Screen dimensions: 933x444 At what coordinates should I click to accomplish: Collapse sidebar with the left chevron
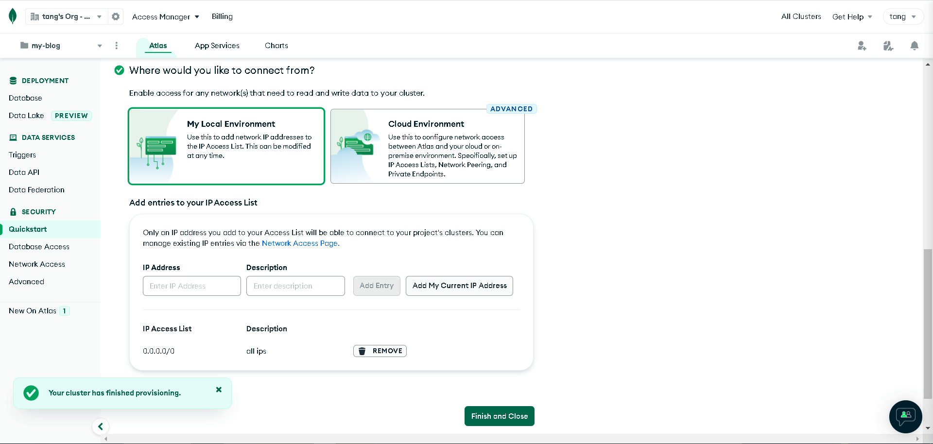(101, 427)
